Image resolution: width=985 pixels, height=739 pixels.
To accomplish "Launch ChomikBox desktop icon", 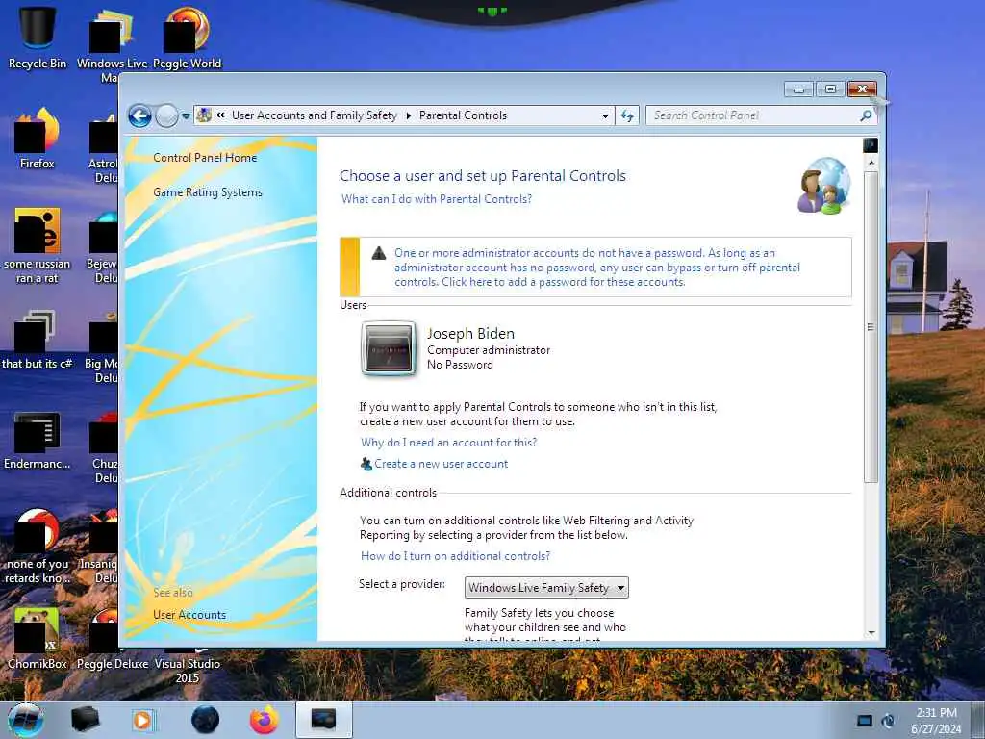I will (x=38, y=638).
